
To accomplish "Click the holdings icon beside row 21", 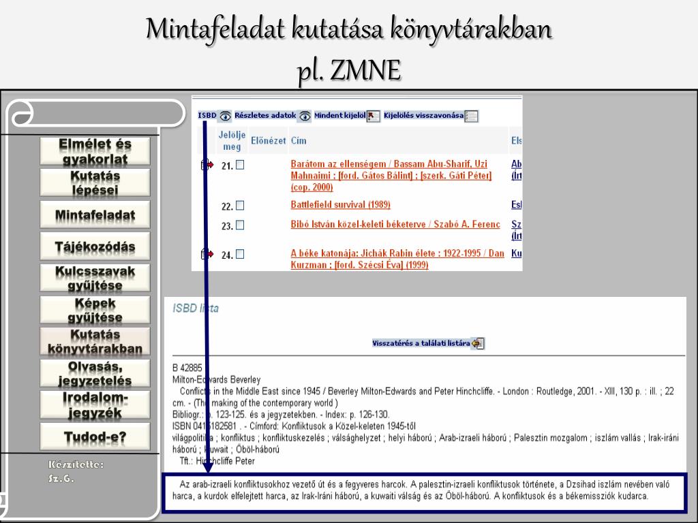I will tap(207, 165).
